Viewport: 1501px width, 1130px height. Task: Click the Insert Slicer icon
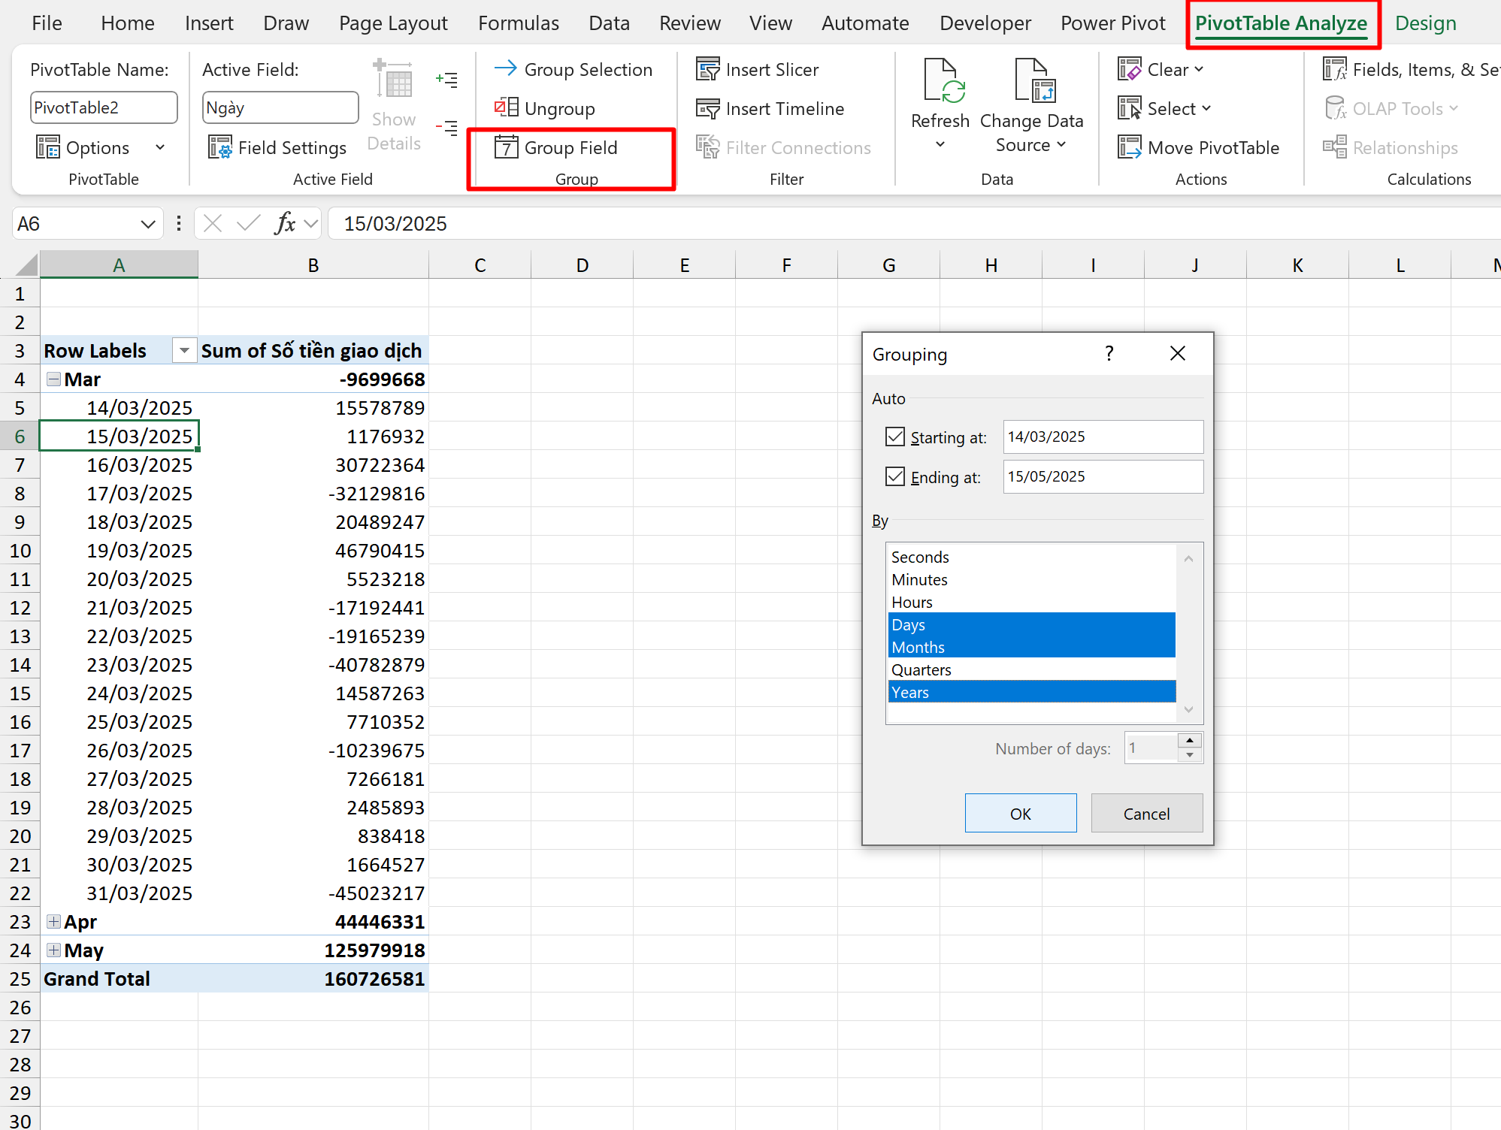(707, 70)
